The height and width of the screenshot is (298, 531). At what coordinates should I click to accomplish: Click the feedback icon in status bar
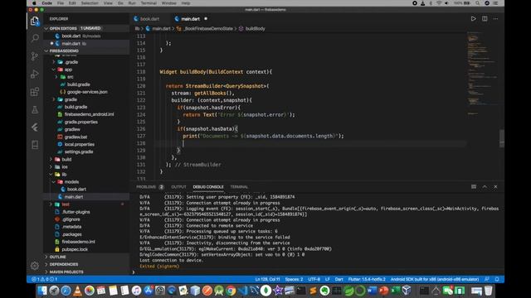(487, 280)
